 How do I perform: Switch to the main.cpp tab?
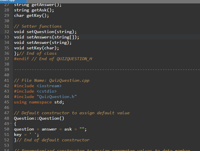point(9,1)
